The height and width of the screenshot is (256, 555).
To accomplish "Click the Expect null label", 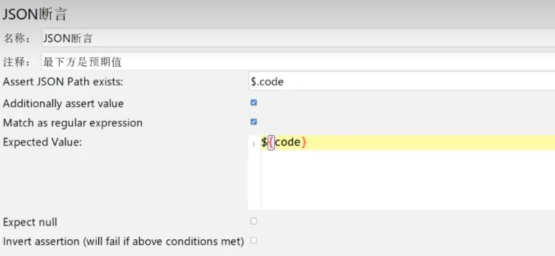I will [x=30, y=222].
